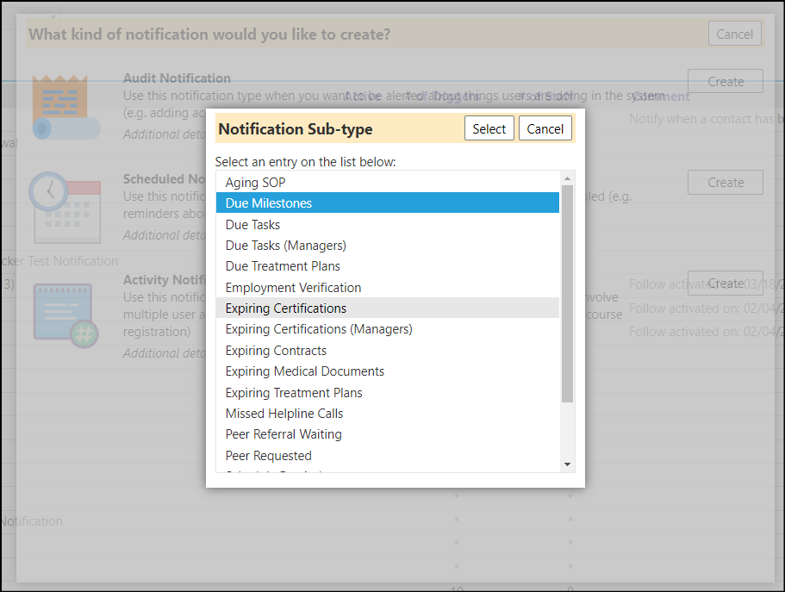Click the list scrollbar up arrow
Image resolution: width=785 pixels, height=592 pixels.
[x=567, y=178]
